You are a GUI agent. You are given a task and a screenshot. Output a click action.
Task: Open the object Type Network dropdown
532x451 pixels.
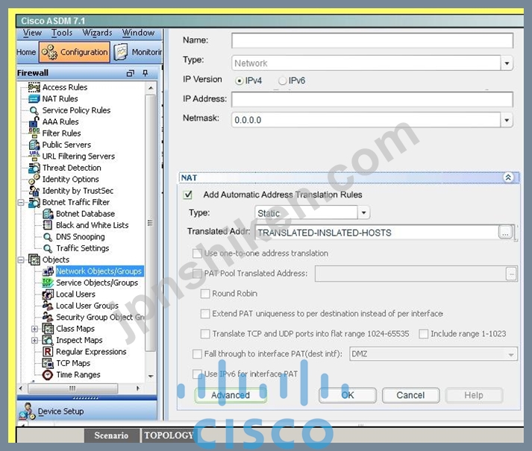click(507, 63)
